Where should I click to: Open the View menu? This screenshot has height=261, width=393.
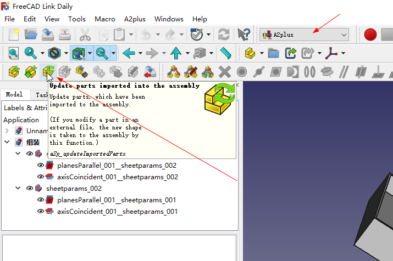point(52,19)
